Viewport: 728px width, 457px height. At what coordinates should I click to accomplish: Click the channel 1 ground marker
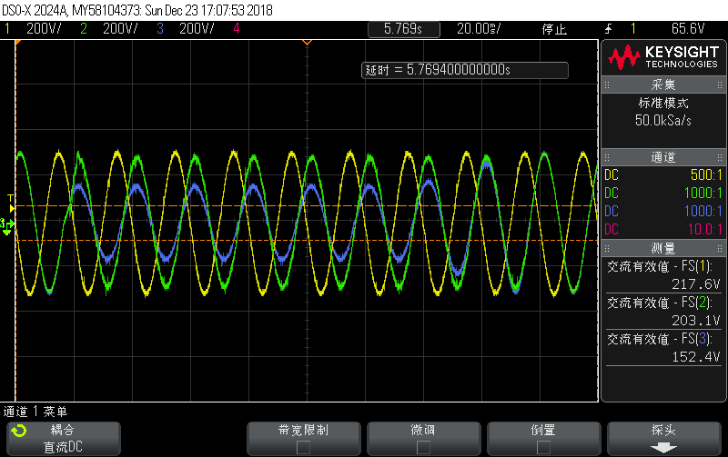pos(7,224)
